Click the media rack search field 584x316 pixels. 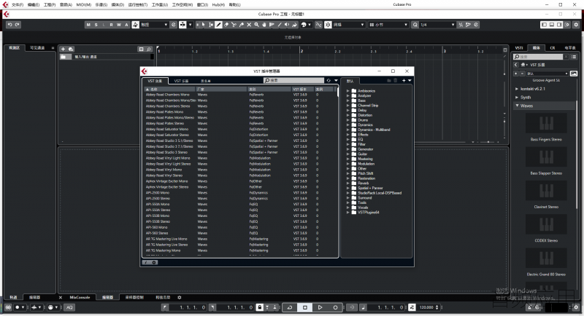click(538, 57)
